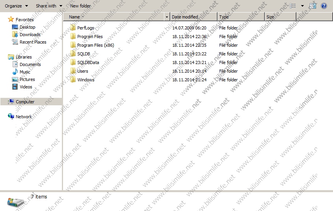Sort by the Size column header
This screenshot has height=211, width=333.
[x=280, y=17]
